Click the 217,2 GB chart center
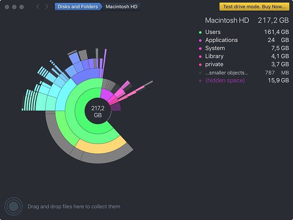Screen dimensions: 293x220 [98, 111]
